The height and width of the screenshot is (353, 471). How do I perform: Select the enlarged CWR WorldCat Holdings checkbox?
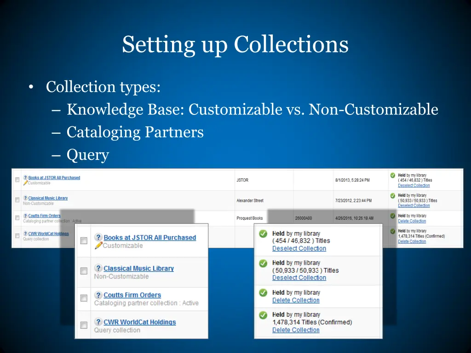pos(84,325)
